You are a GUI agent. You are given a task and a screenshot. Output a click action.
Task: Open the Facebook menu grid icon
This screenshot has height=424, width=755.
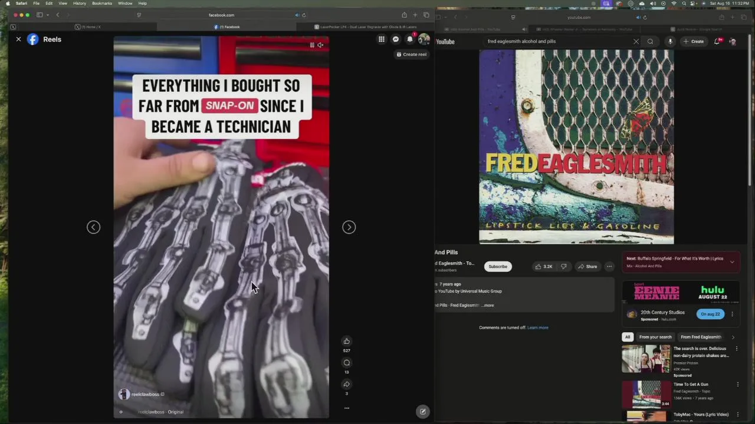tap(382, 39)
